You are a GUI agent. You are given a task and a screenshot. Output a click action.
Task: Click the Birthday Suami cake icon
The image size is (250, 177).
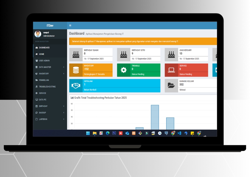(76, 55)
